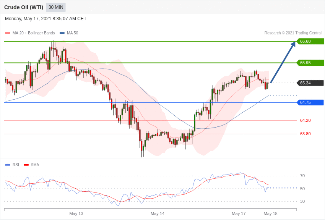Click Research © 2021 Trading Central credit
The height and width of the screenshot is (220, 325).
pyautogui.click(x=293, y=33)
